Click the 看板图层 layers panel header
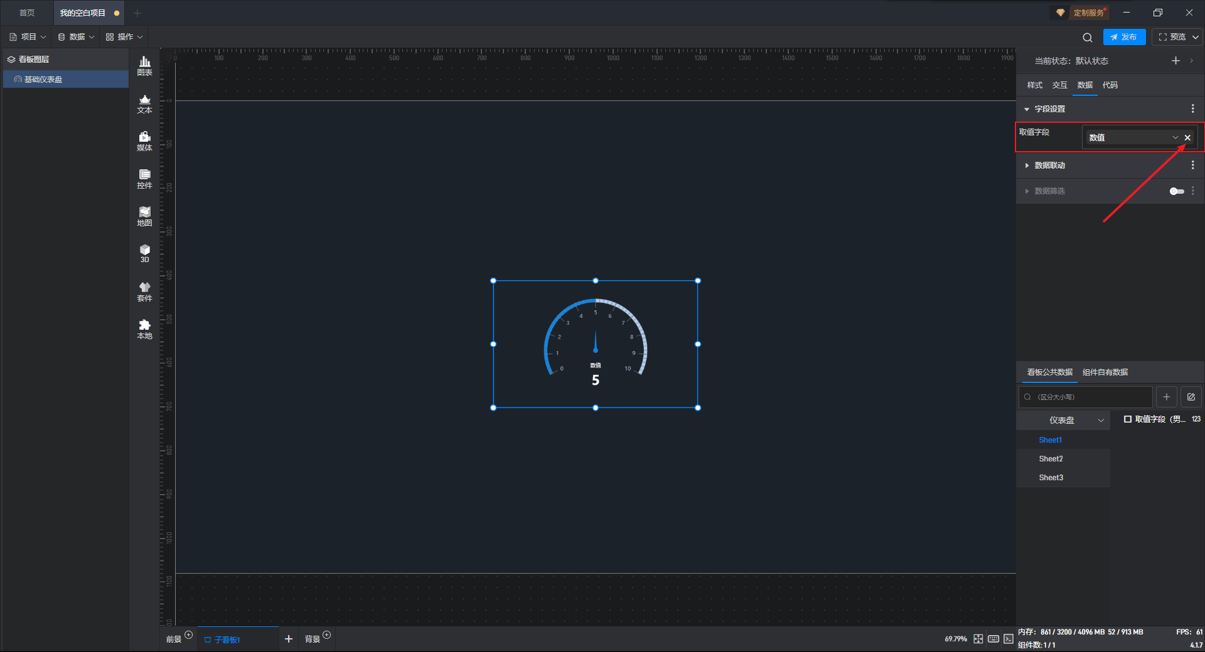The height and width of the screenshot is (652, 1205). tap(34, 60)
